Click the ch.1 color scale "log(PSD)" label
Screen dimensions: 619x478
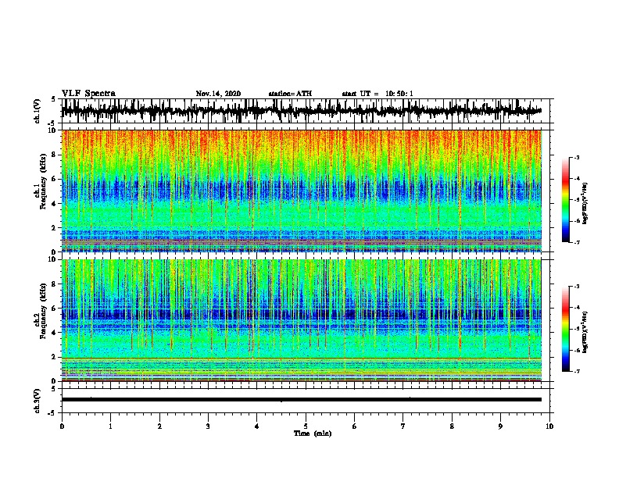(585, 203)
